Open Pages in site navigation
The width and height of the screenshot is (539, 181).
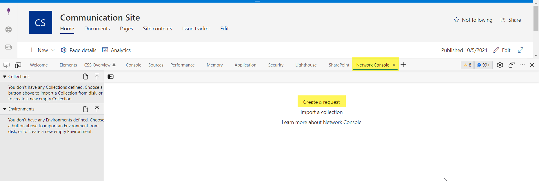point(126,29)
